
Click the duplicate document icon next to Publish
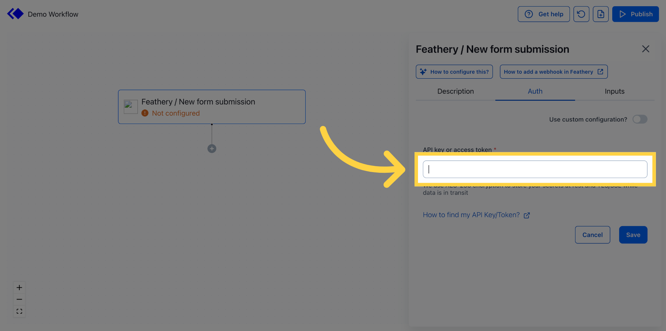click(x=601, y=14)
